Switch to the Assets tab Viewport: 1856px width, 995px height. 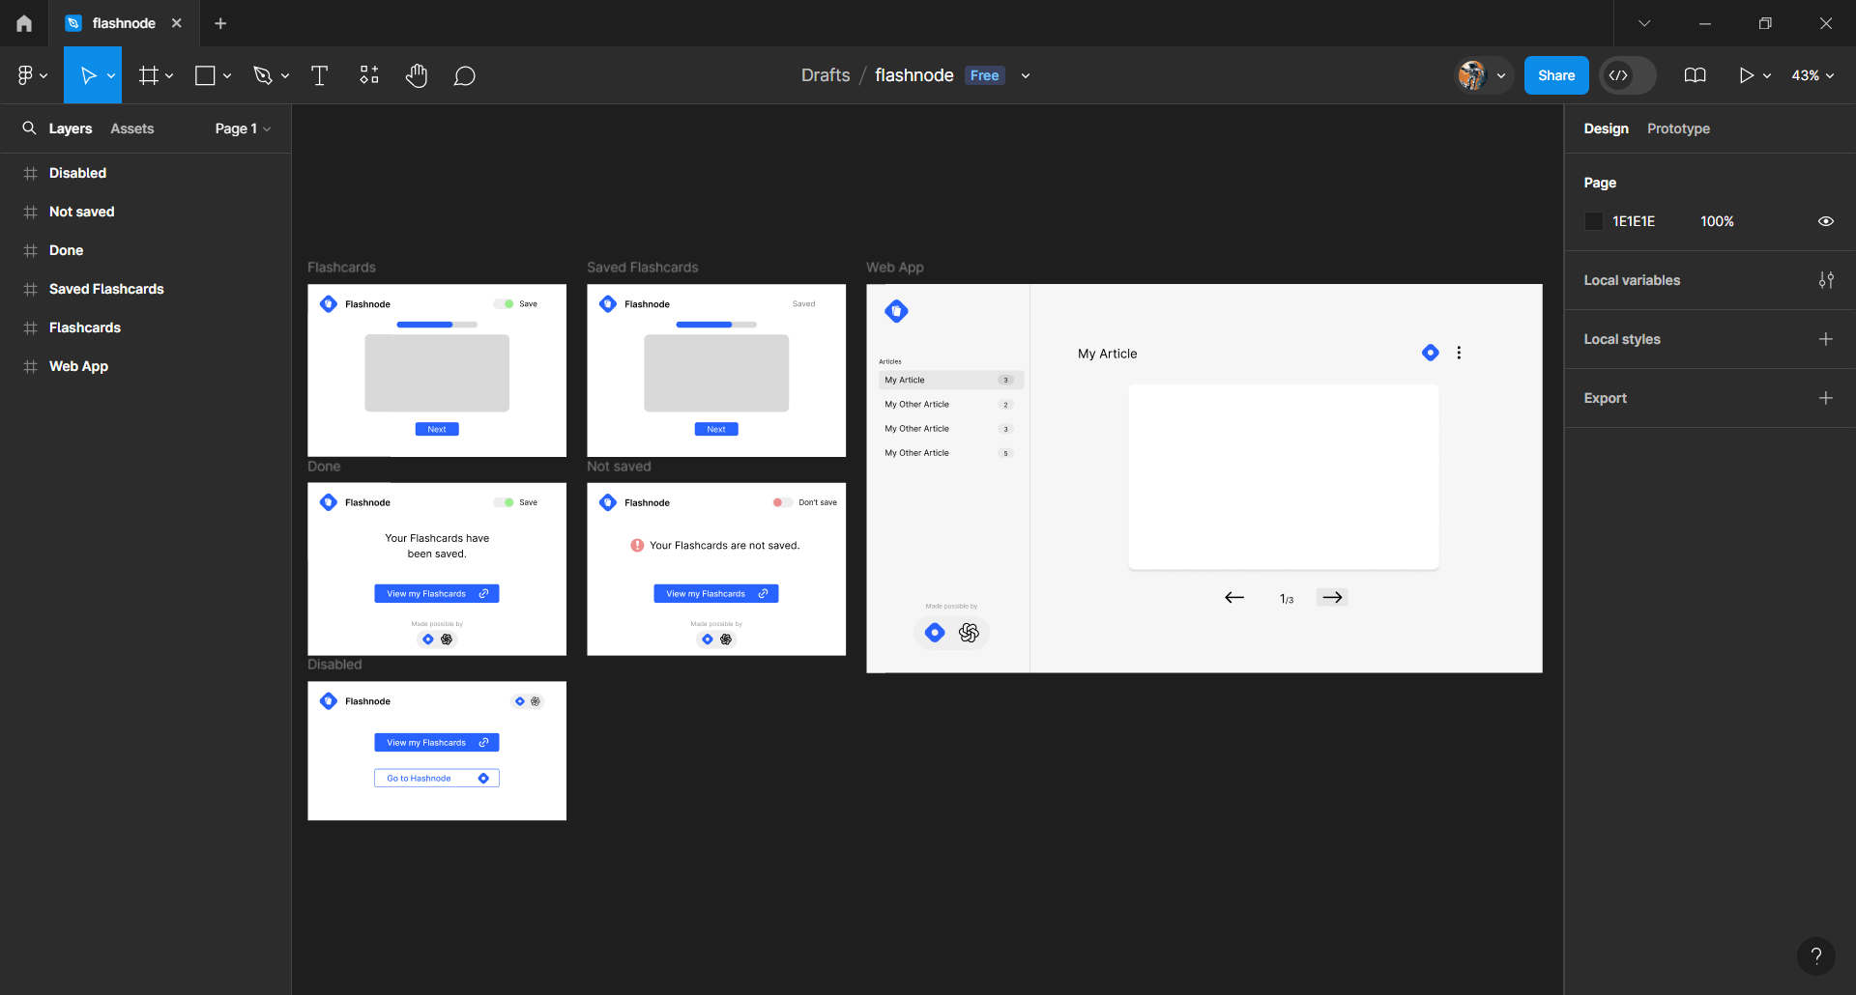(132, 128)
